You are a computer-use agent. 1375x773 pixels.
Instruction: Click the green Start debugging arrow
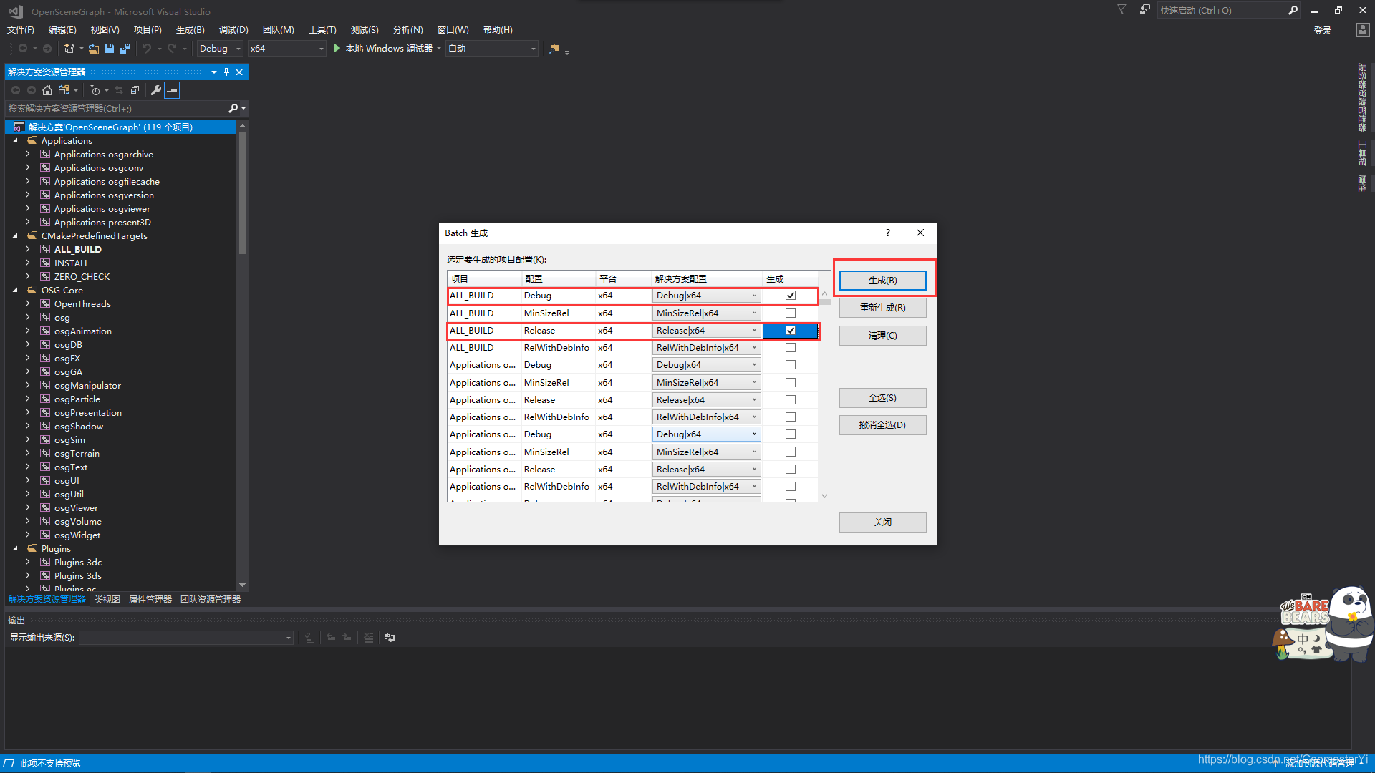pos(337,49)
